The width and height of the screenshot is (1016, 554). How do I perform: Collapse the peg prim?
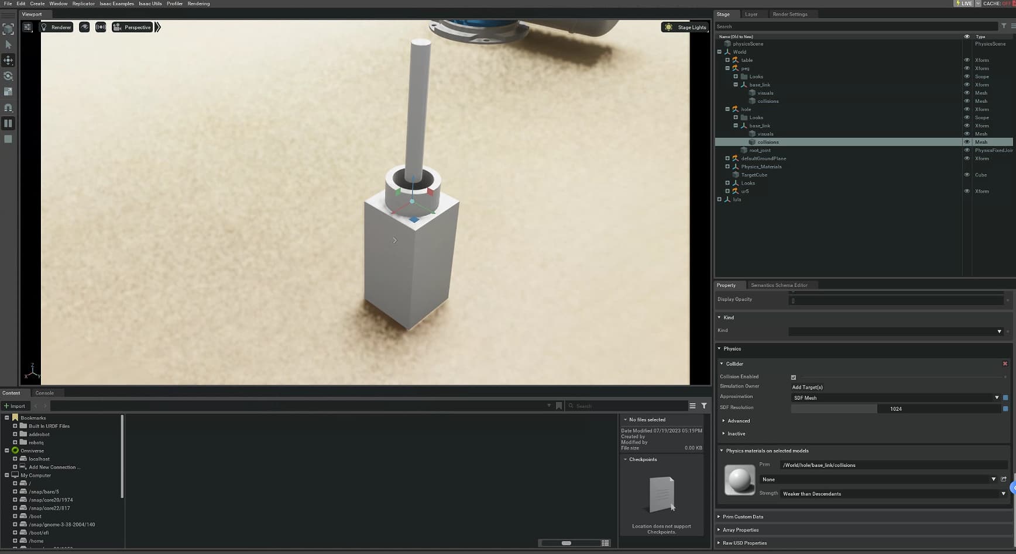point(727,68)
